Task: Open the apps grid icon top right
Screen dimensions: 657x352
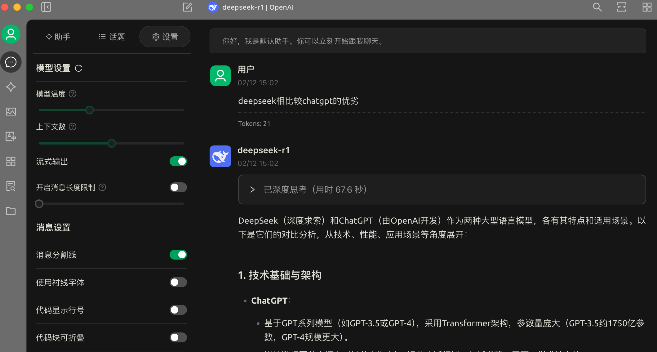Action: 647,7
